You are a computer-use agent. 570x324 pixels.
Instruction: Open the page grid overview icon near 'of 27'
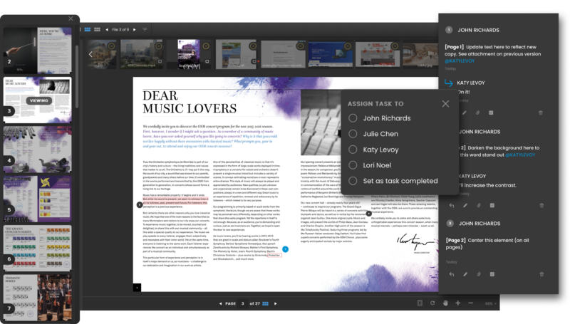(265, 303)
